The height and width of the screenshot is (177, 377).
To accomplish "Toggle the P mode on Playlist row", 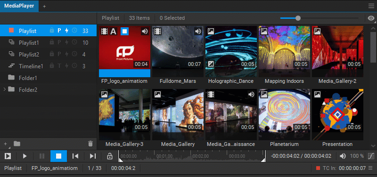I will point(59,31).
